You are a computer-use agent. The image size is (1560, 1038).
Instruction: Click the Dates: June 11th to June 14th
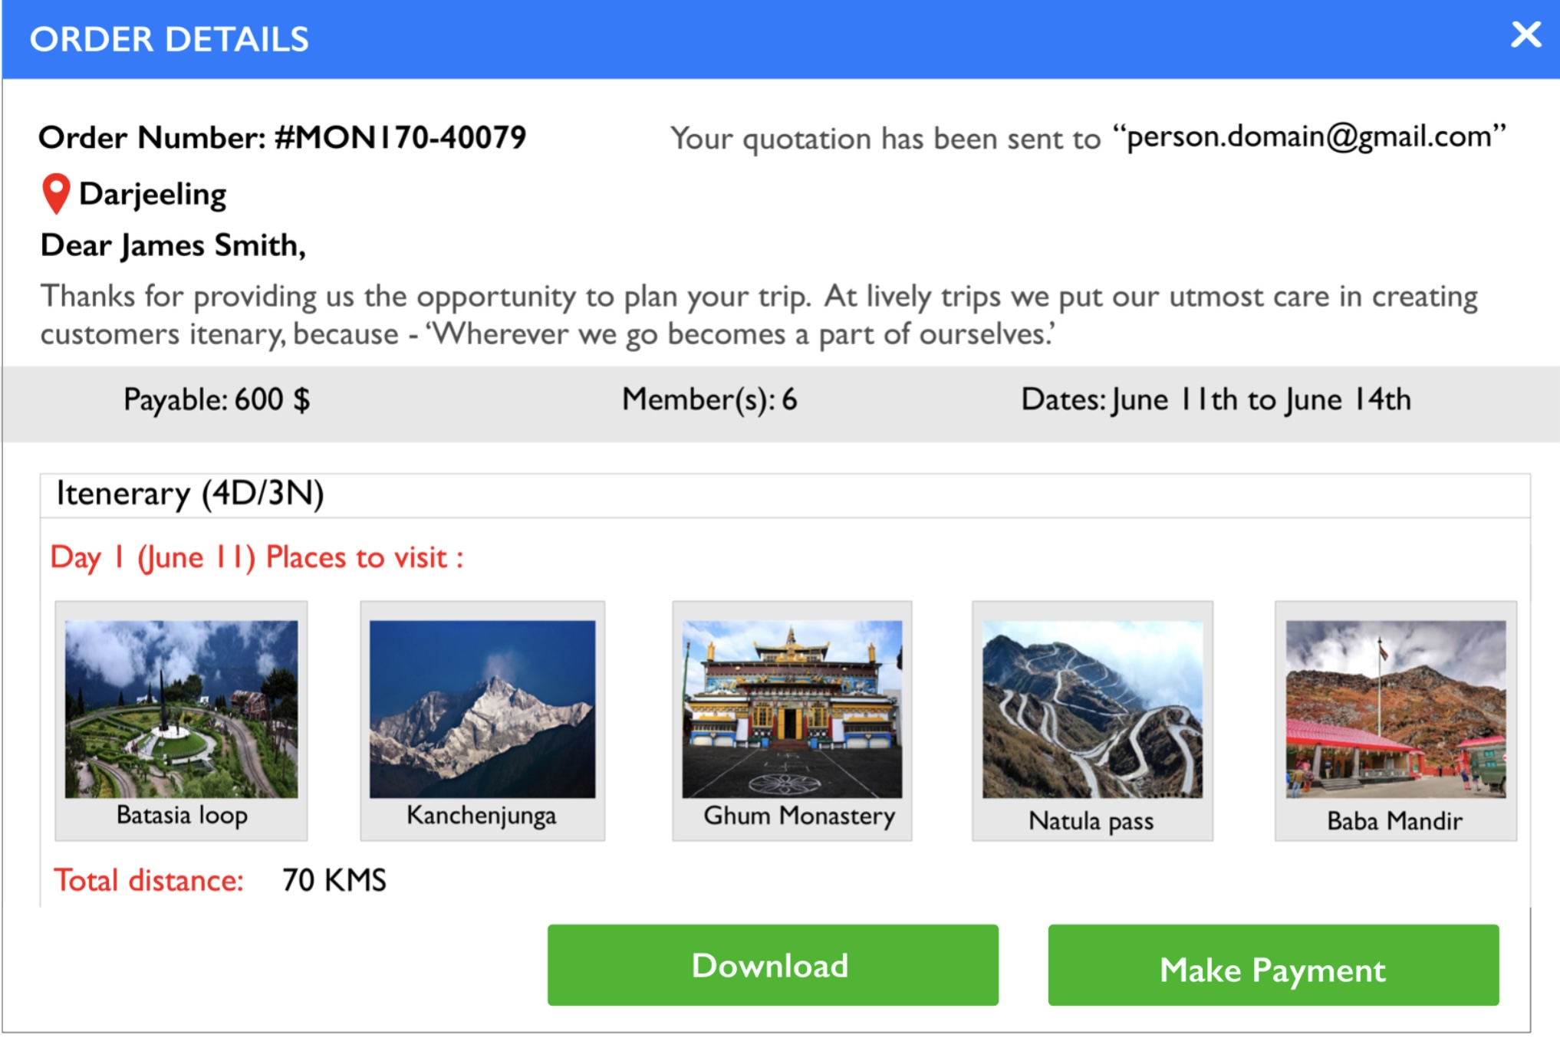coord(1216,400)
